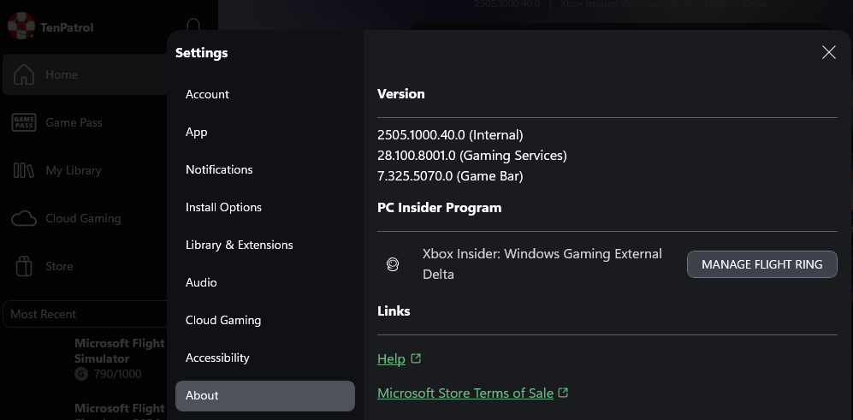Open the Accessibility settings tab
The width and height of the screenshot is (853, 420).
click(217, 358)
